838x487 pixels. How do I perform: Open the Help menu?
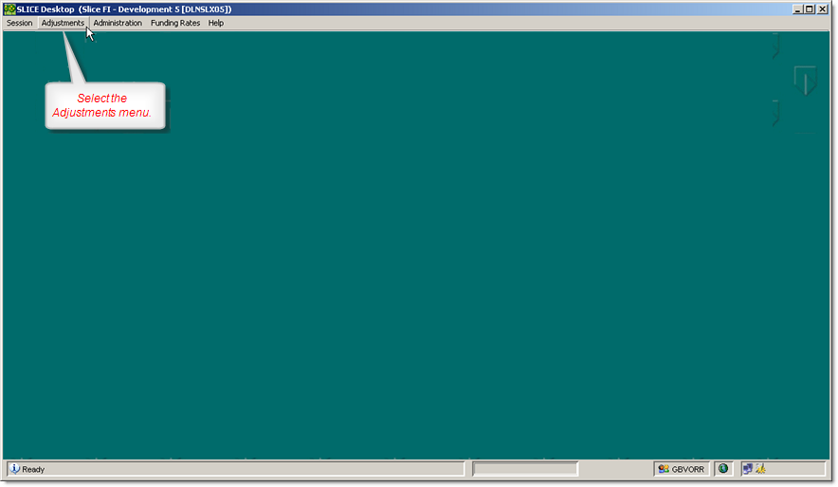(216, 23)
